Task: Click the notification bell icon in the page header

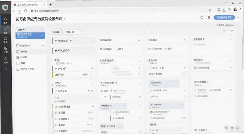Action: click(x=209, y=18)
